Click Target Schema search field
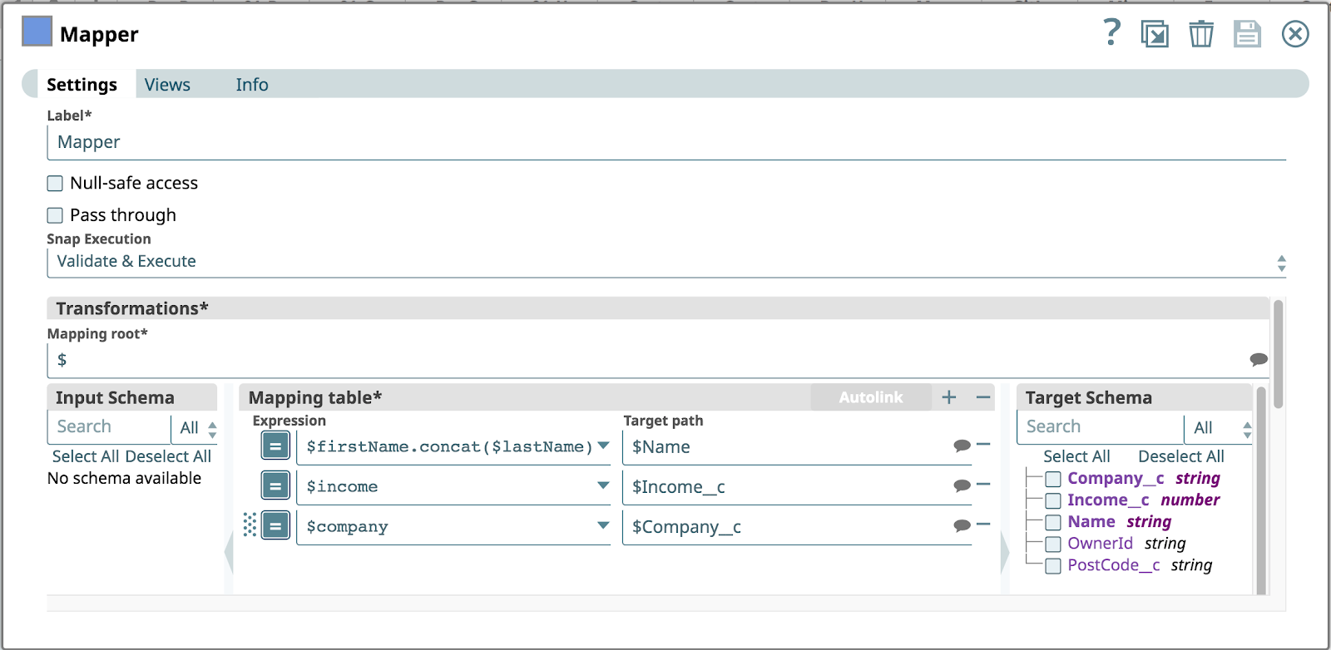The height and width of the screenshot is (650, 1331). [1100, 426]
